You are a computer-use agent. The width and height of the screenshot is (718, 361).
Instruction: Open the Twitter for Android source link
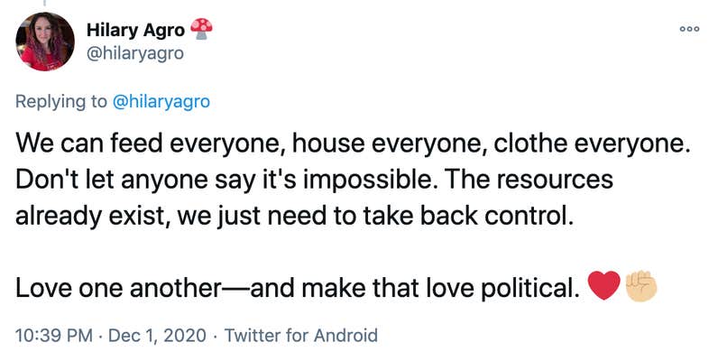click(301, 336)
